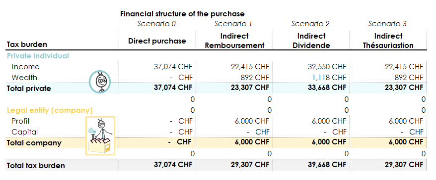Select the 'Income' row label
The width and height of the screenshot is (436, 180).
[26, 67]
